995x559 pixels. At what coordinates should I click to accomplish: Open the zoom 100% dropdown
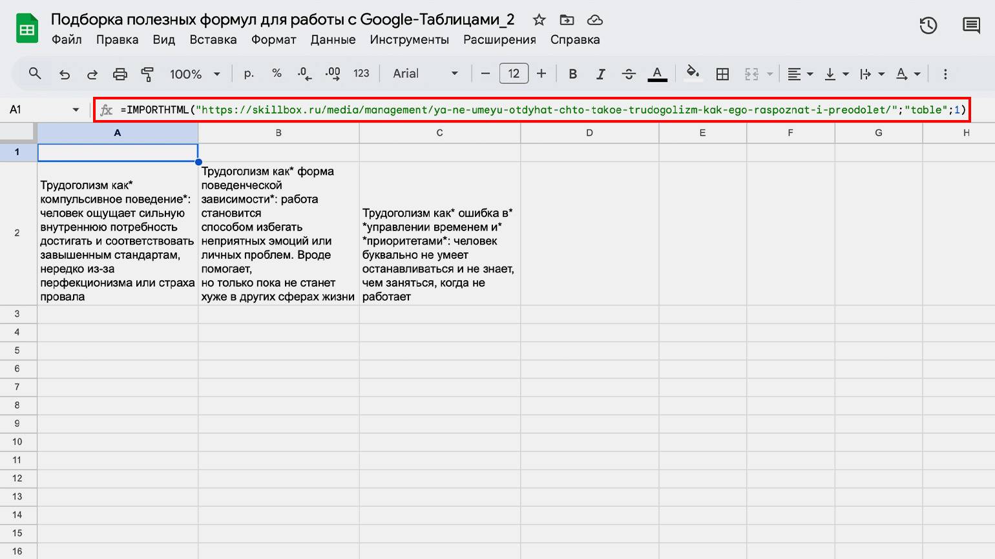[195, 74]
